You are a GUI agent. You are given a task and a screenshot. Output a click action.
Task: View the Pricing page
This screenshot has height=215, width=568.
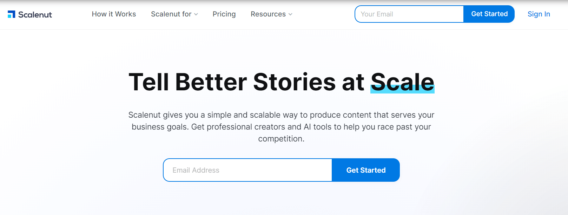click(x=224, y=14)
